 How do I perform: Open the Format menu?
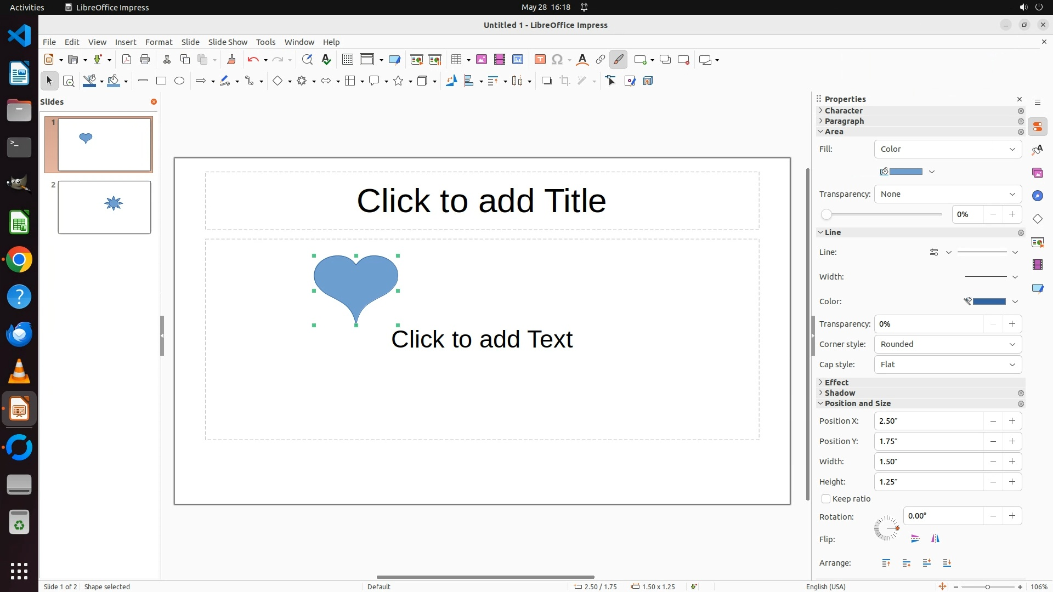click(x=158, y=42)
